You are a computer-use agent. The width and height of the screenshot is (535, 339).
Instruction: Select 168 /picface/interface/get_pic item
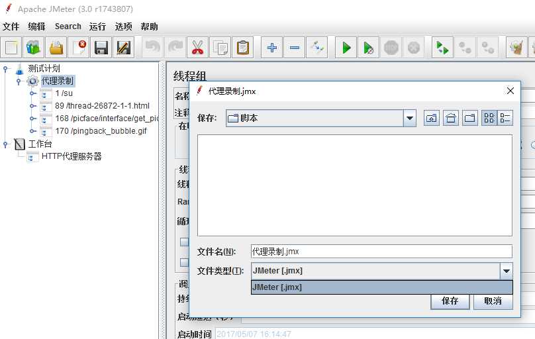click(107, 119)
